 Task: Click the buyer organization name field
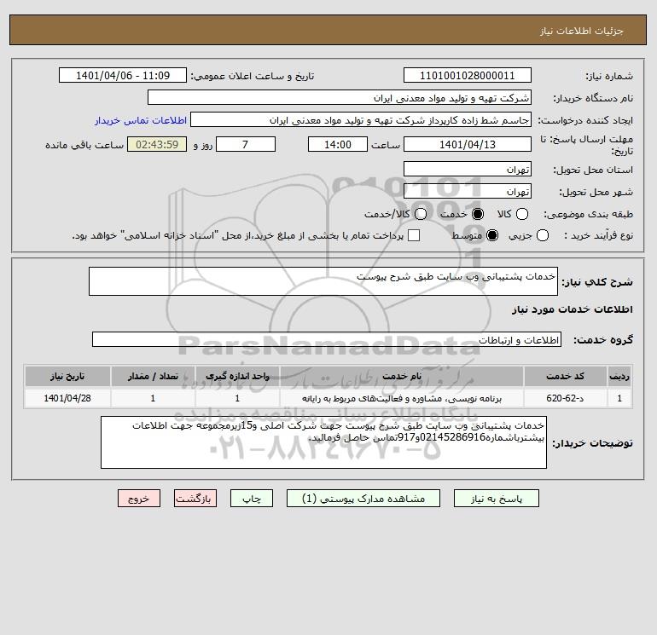coord(340,98)
